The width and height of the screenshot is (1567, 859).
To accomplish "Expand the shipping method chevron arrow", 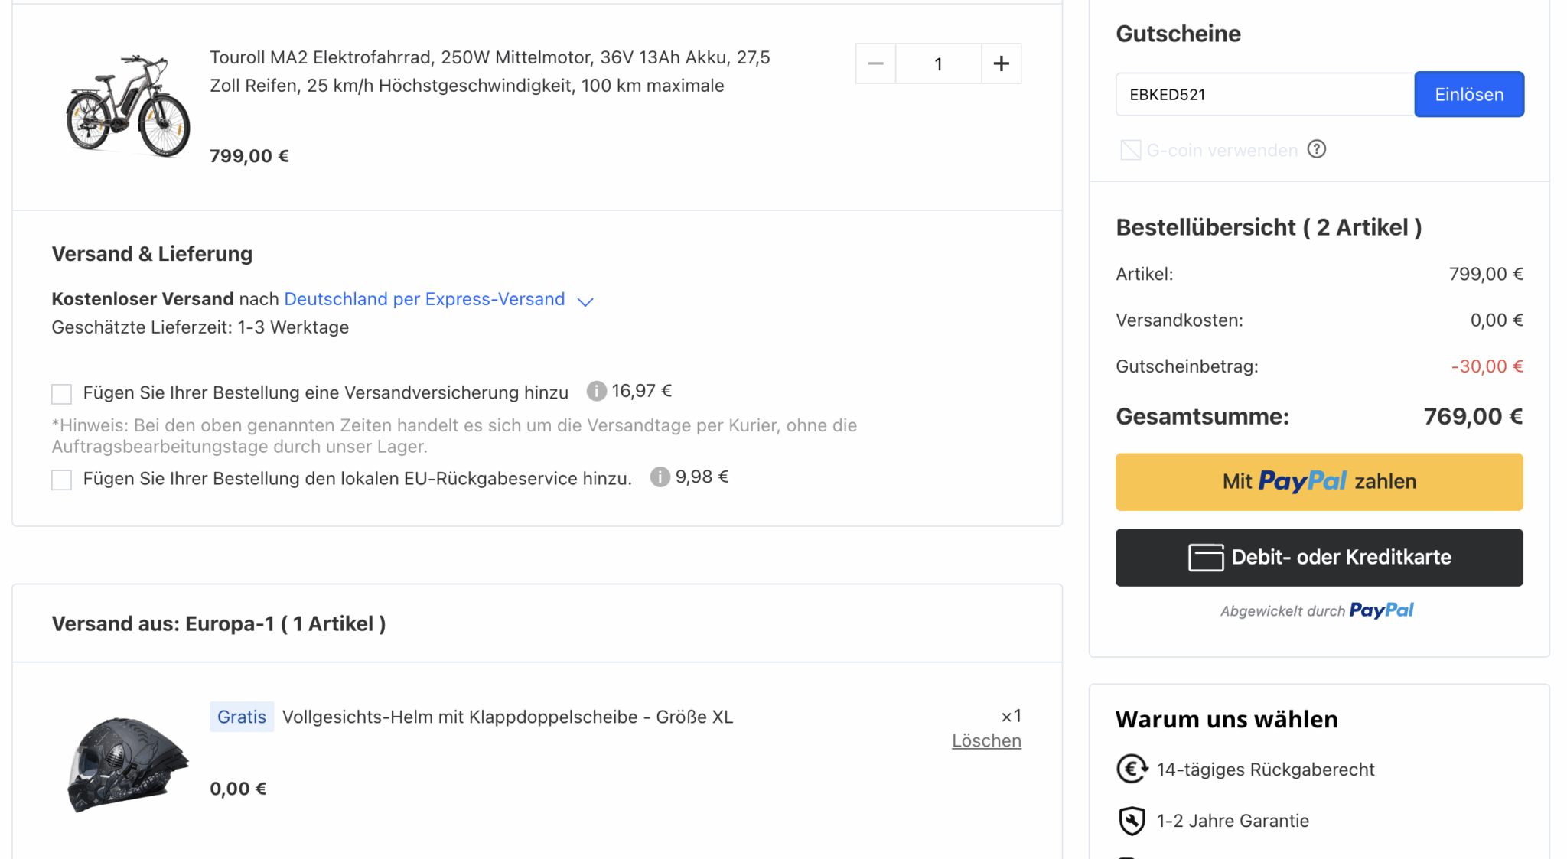I will tap(585, 301).
